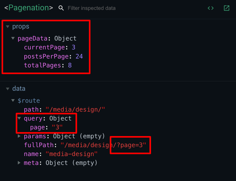Select the postsPerPage value 24
Image resolution: width=236 pixels, height=181 pixels.
point(79,56)
